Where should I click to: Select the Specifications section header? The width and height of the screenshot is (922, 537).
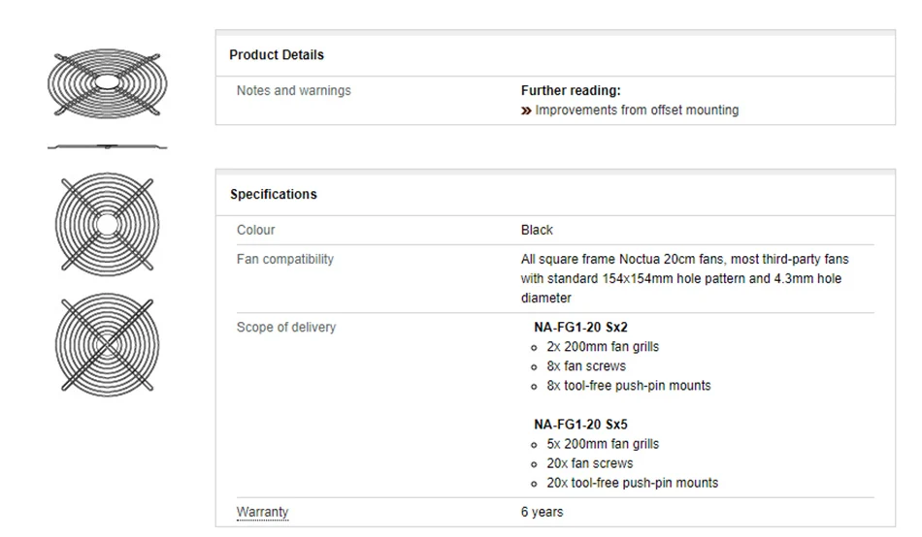click(274, 195)
